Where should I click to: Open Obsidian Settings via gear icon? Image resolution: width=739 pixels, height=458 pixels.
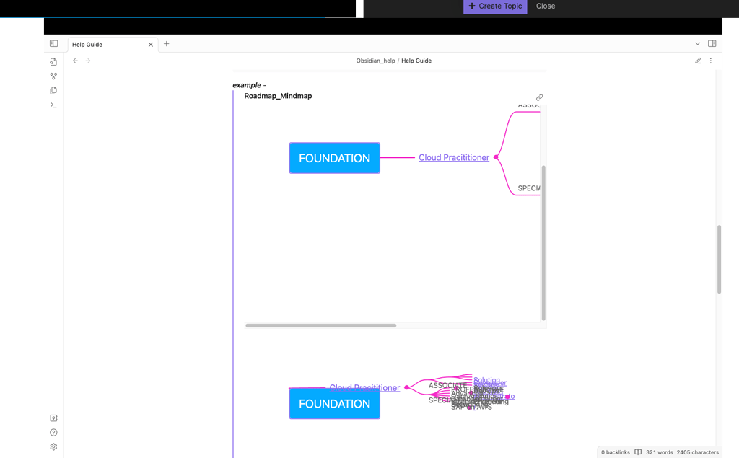[x=53, y=446]
